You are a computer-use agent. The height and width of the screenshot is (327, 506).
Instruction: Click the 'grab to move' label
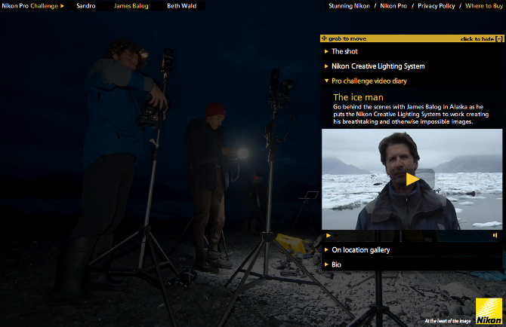[347, 38]
